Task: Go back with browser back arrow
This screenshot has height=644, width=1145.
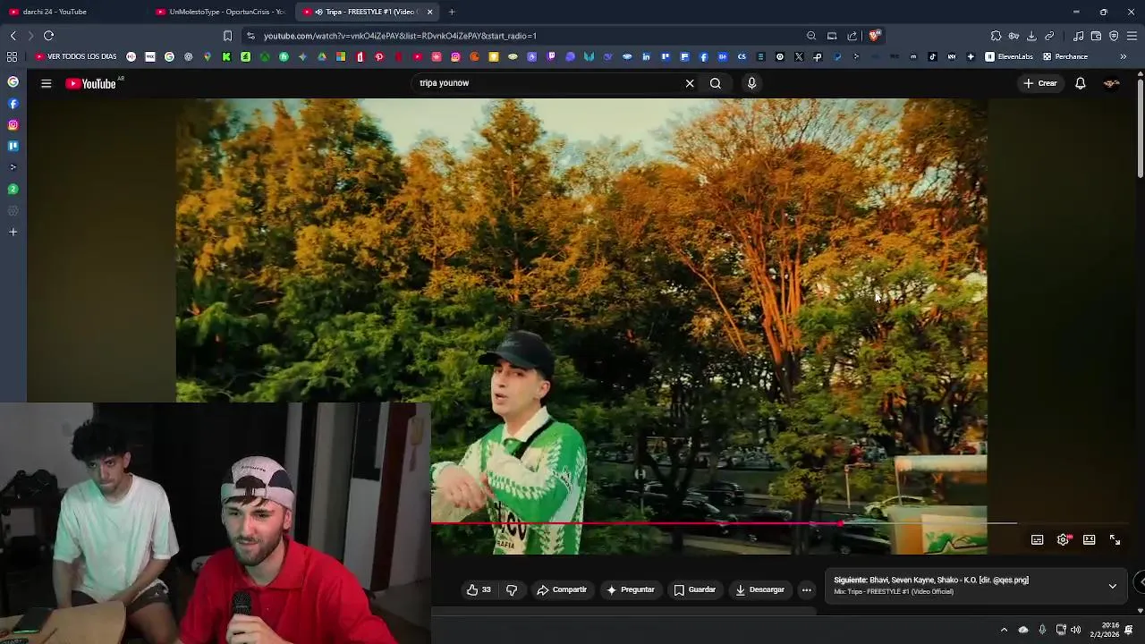Action: [13, 36]
